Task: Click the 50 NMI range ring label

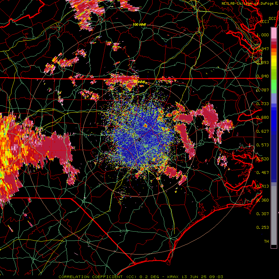Action: [x=139, y=82]
